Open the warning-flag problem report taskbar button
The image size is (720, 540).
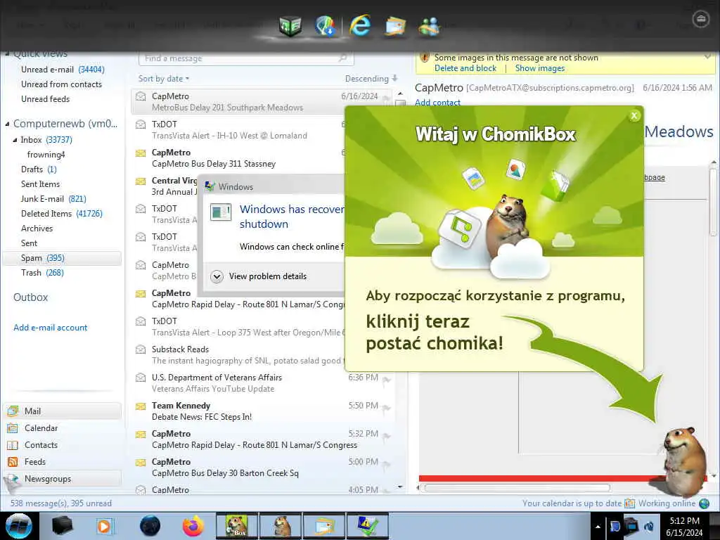[367, 526]
